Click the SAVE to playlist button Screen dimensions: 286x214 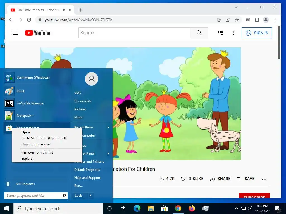[x=246, y=179]
